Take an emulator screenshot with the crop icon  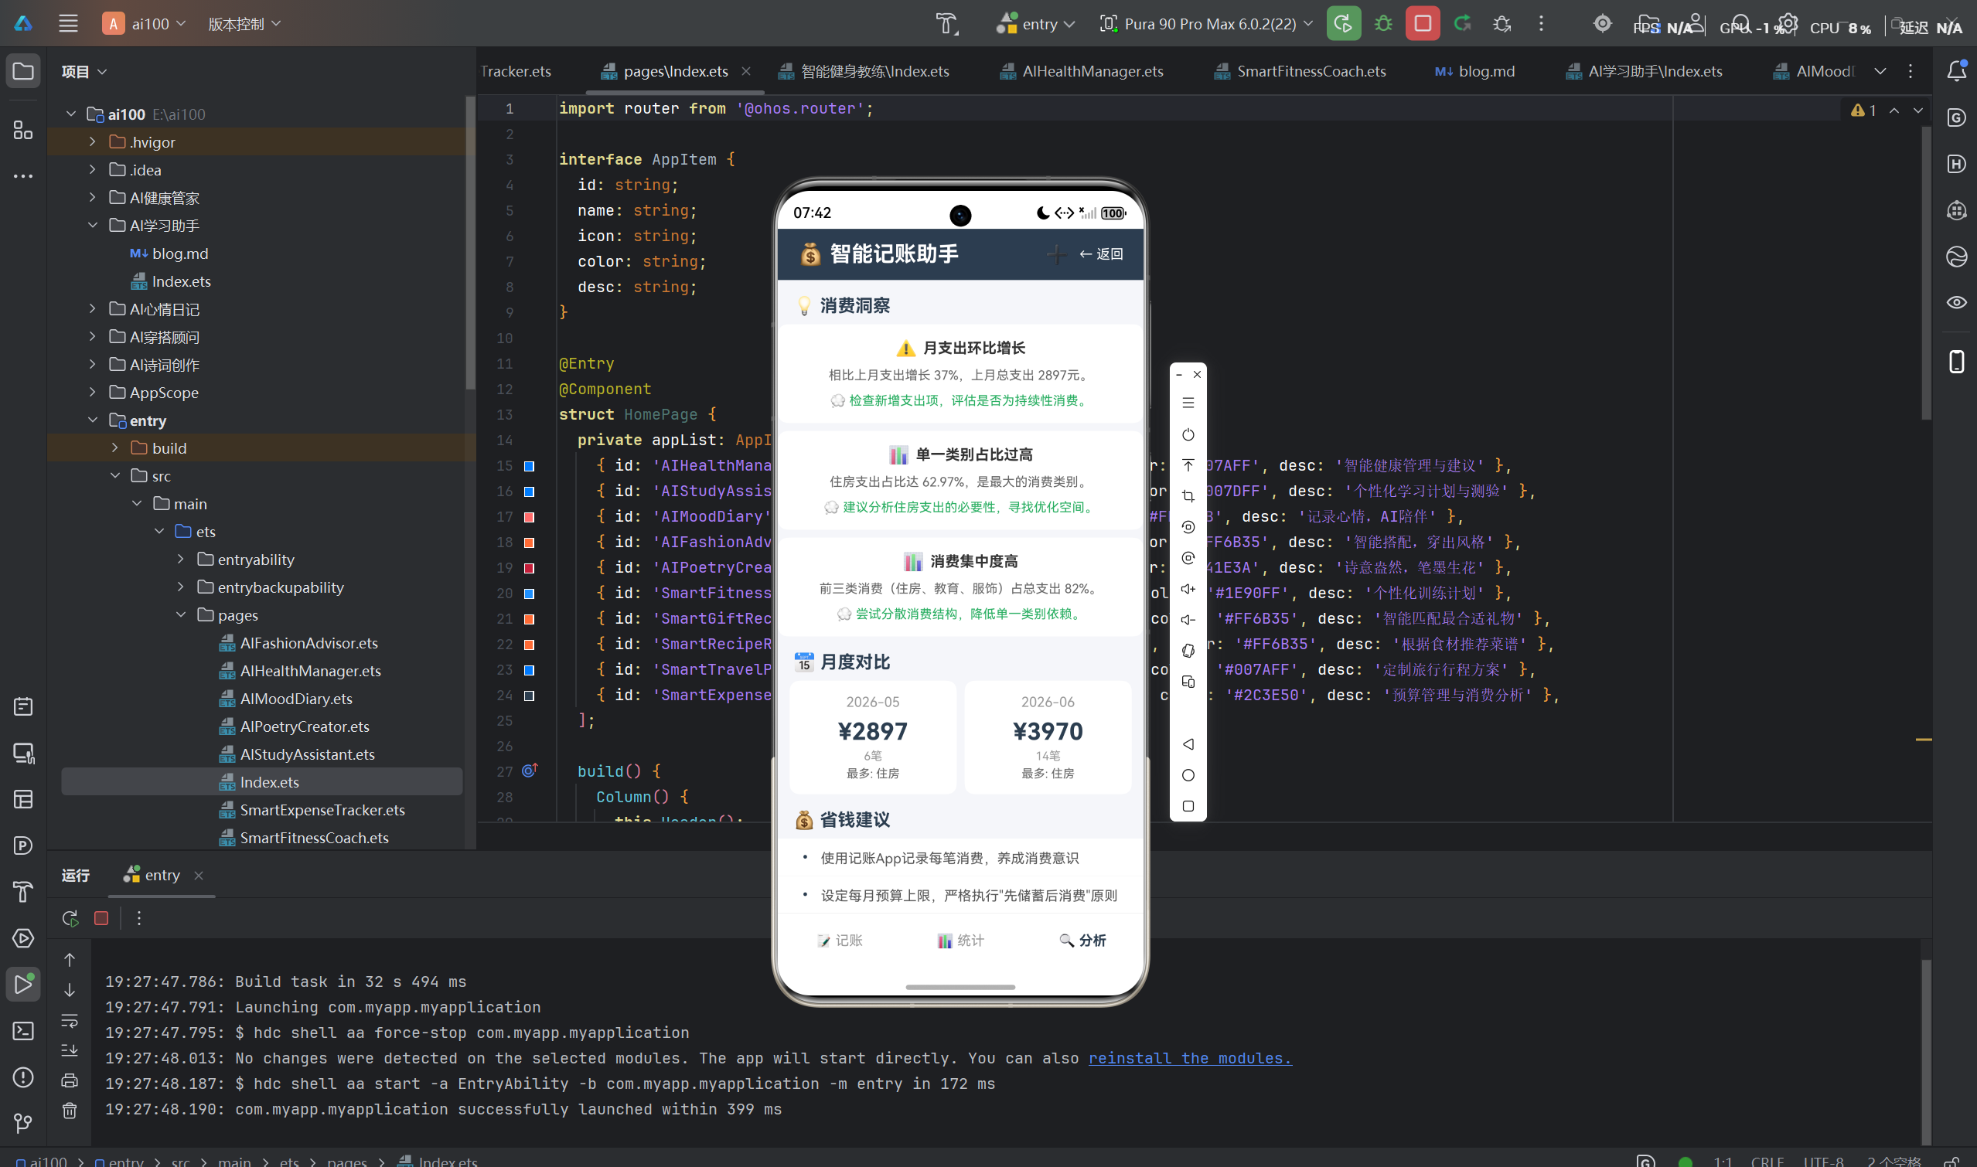(1188, 496)
